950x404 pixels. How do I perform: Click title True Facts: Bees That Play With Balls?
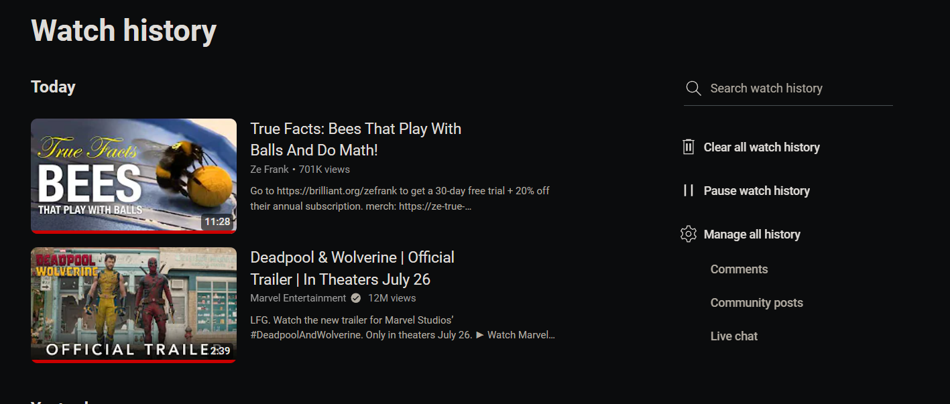click(356, 139)
